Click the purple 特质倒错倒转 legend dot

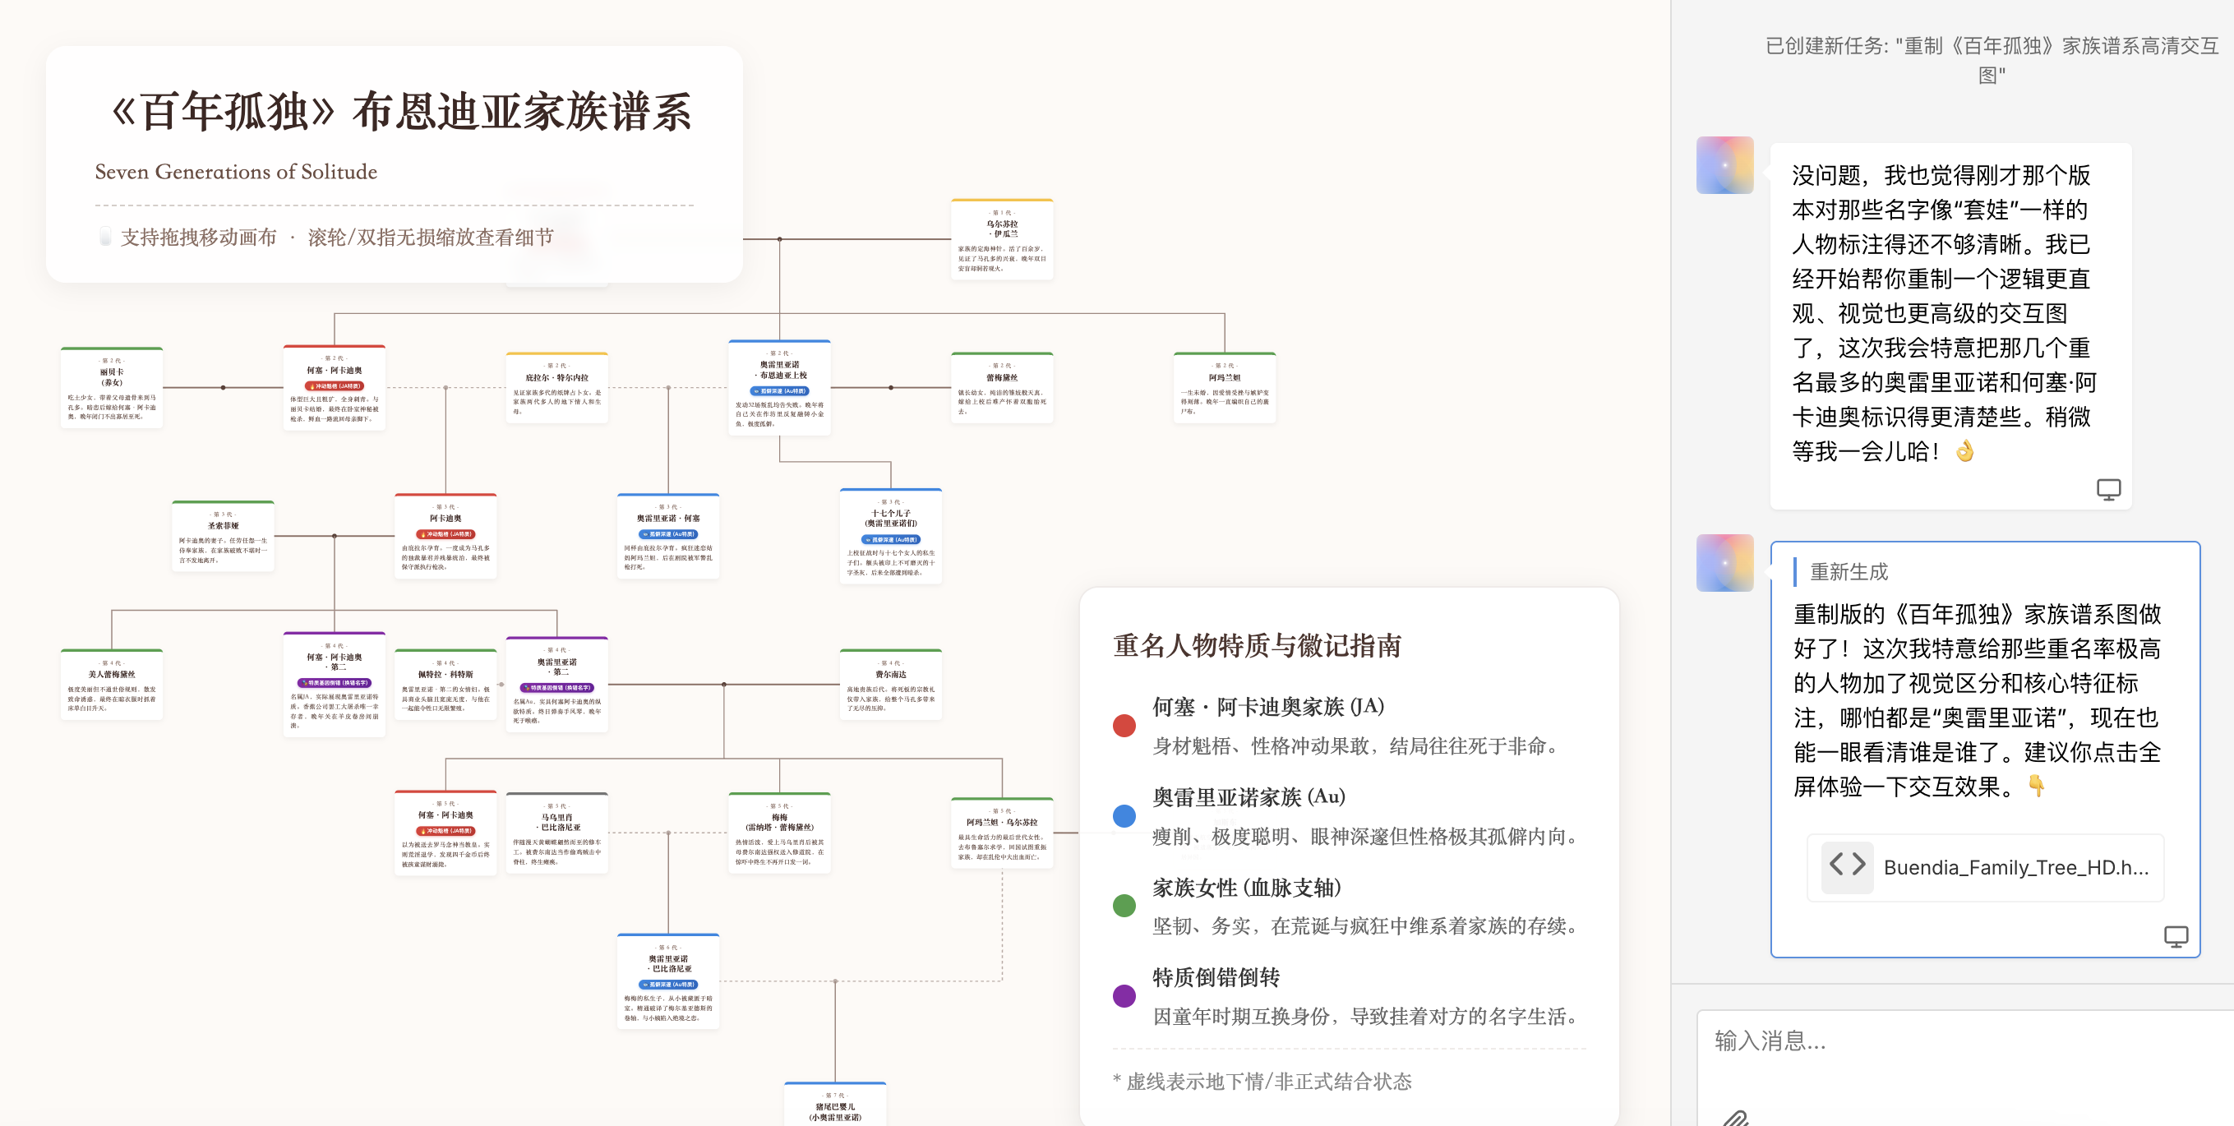(x=1124, y=996)
